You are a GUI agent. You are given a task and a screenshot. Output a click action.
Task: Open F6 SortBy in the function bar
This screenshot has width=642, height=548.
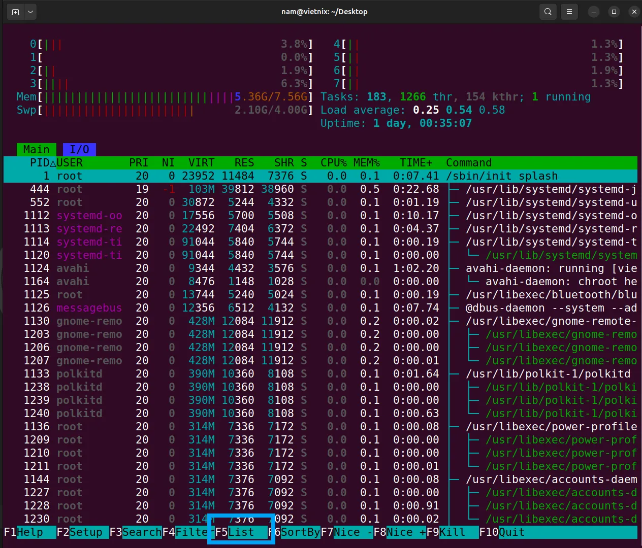294,532
